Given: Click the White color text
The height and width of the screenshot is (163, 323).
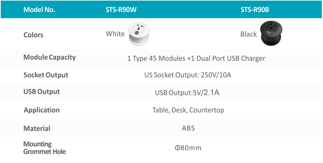Looking at the screenshot, I should click(x=115, y=34).
